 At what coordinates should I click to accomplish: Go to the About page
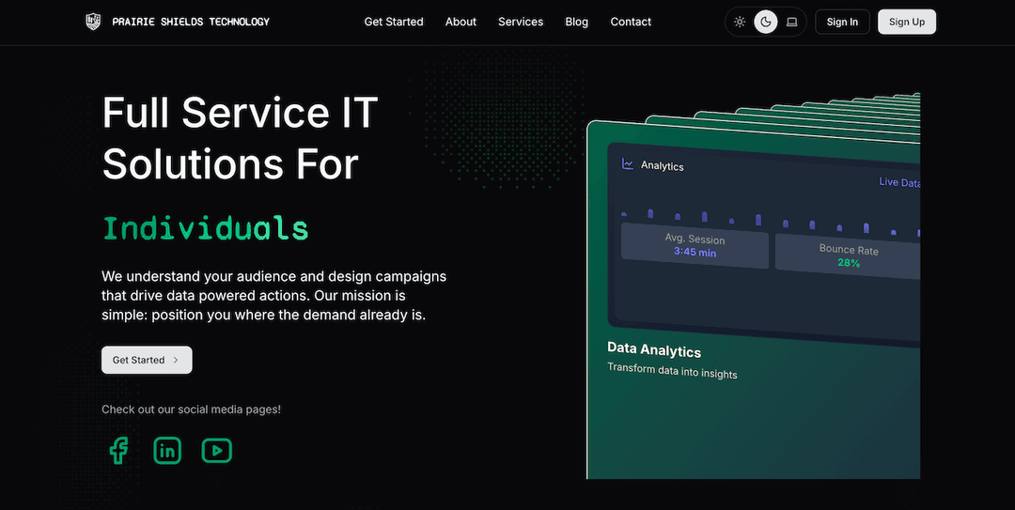[461, 22]
